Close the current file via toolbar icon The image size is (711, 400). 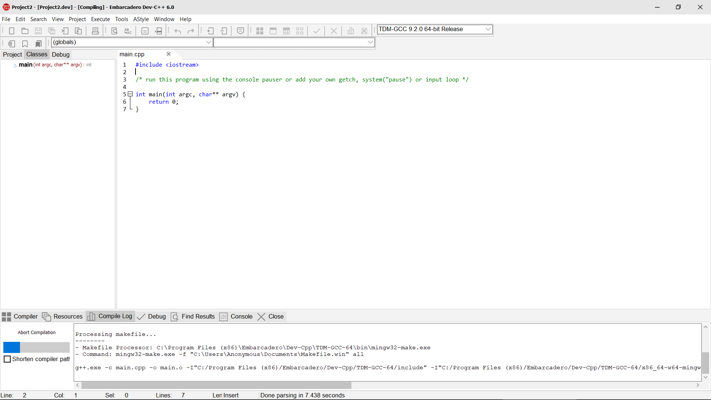click(65, 31)
